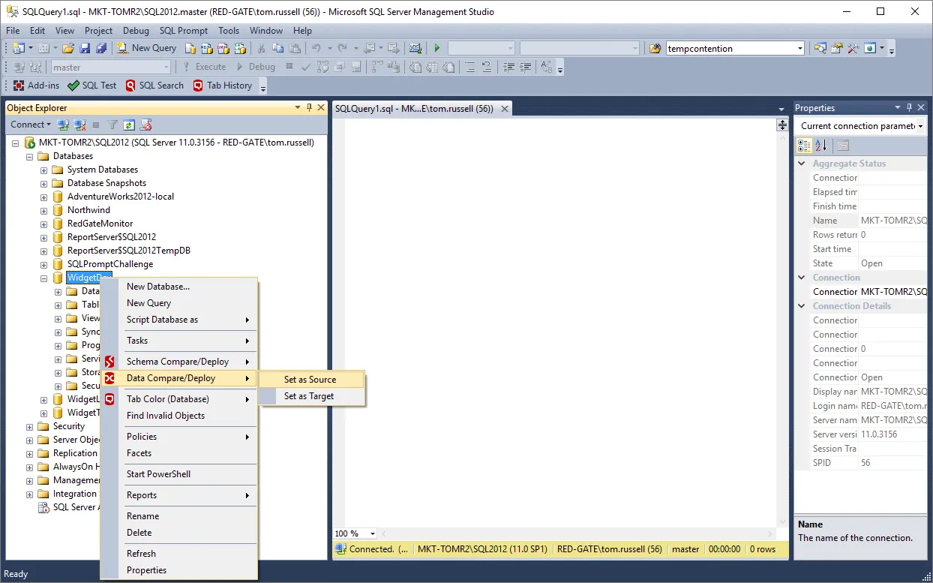Click the Execute query icon

pos(436,48)
